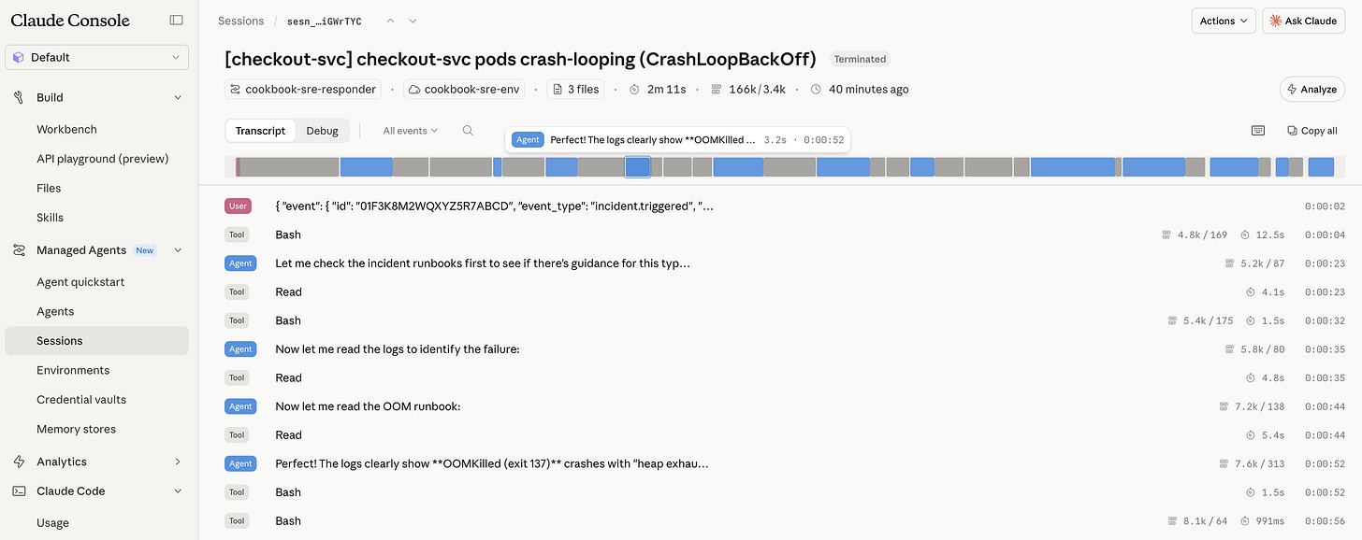Open the Actions dropdown
The image size is (1362, 540).
[x=1223, y=21]
